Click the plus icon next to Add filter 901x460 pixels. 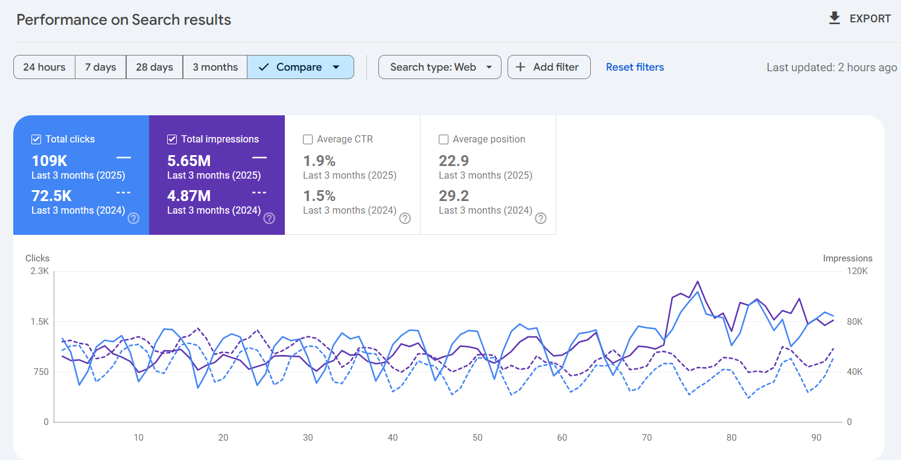(x=520, y=67)
